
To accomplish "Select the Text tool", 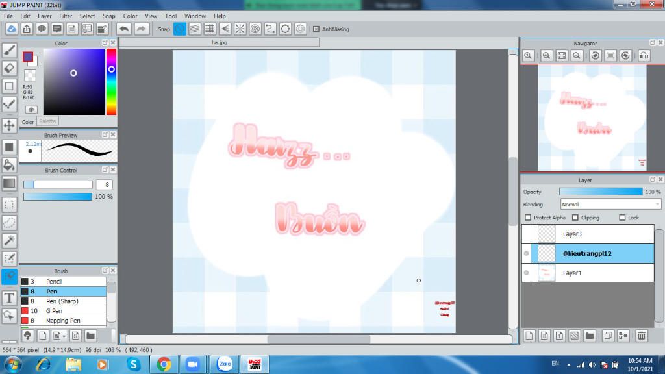I will [9, 298].
